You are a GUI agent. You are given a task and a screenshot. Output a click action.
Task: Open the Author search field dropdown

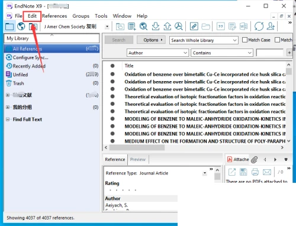pos(185,53)
